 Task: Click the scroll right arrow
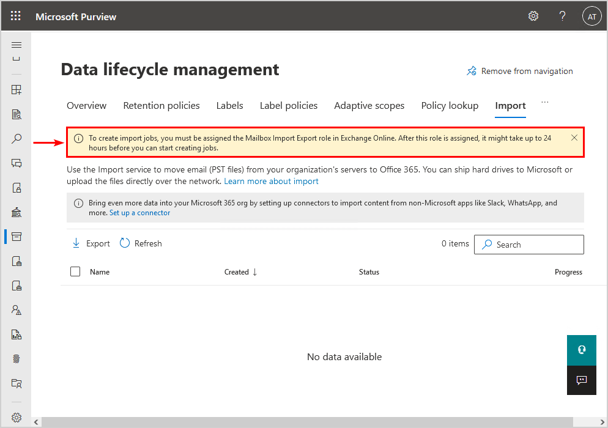tap(602, 422)
